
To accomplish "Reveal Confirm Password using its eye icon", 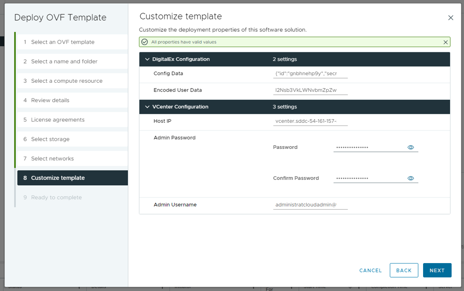I will click(410, 179).
